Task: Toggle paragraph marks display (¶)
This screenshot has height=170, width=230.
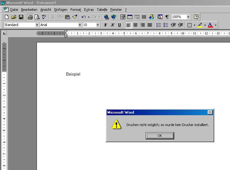Action: (x=167, y=17)
